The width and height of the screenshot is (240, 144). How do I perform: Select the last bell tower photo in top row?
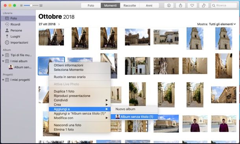(223, 39)
